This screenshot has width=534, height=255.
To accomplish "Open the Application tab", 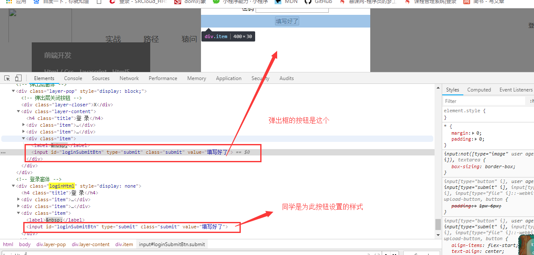I will coord(228,78).
